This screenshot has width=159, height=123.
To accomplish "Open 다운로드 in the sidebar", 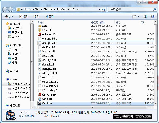I will [15, 28].
